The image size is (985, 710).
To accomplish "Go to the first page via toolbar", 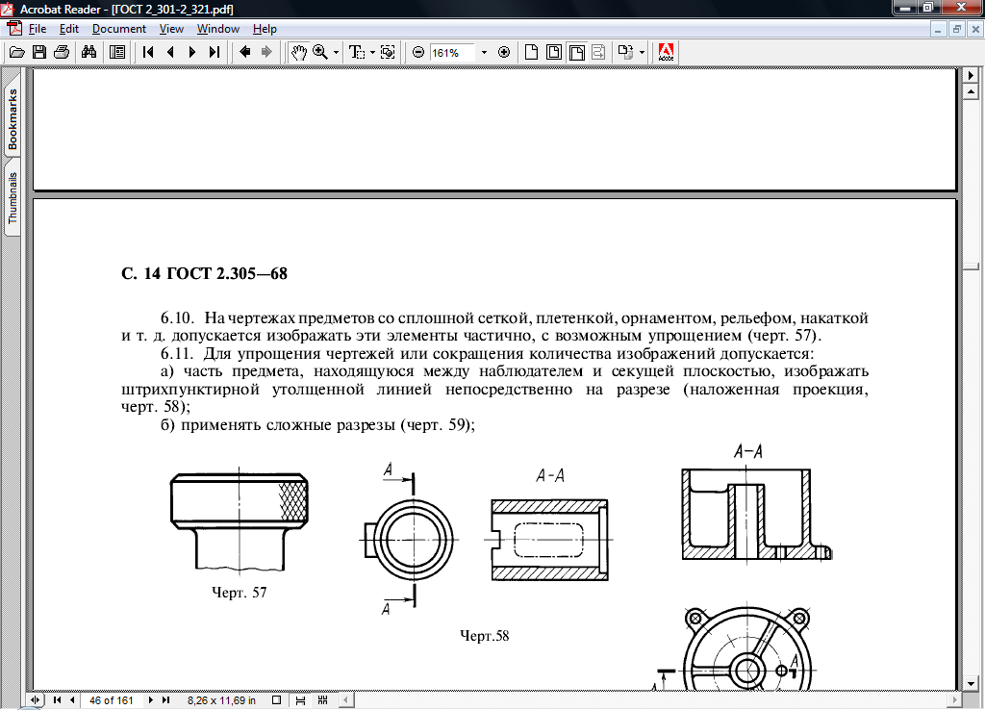I will point(148,52).
